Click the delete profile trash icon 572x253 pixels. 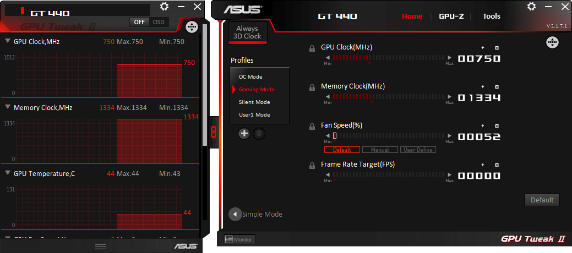pos(259,133)
